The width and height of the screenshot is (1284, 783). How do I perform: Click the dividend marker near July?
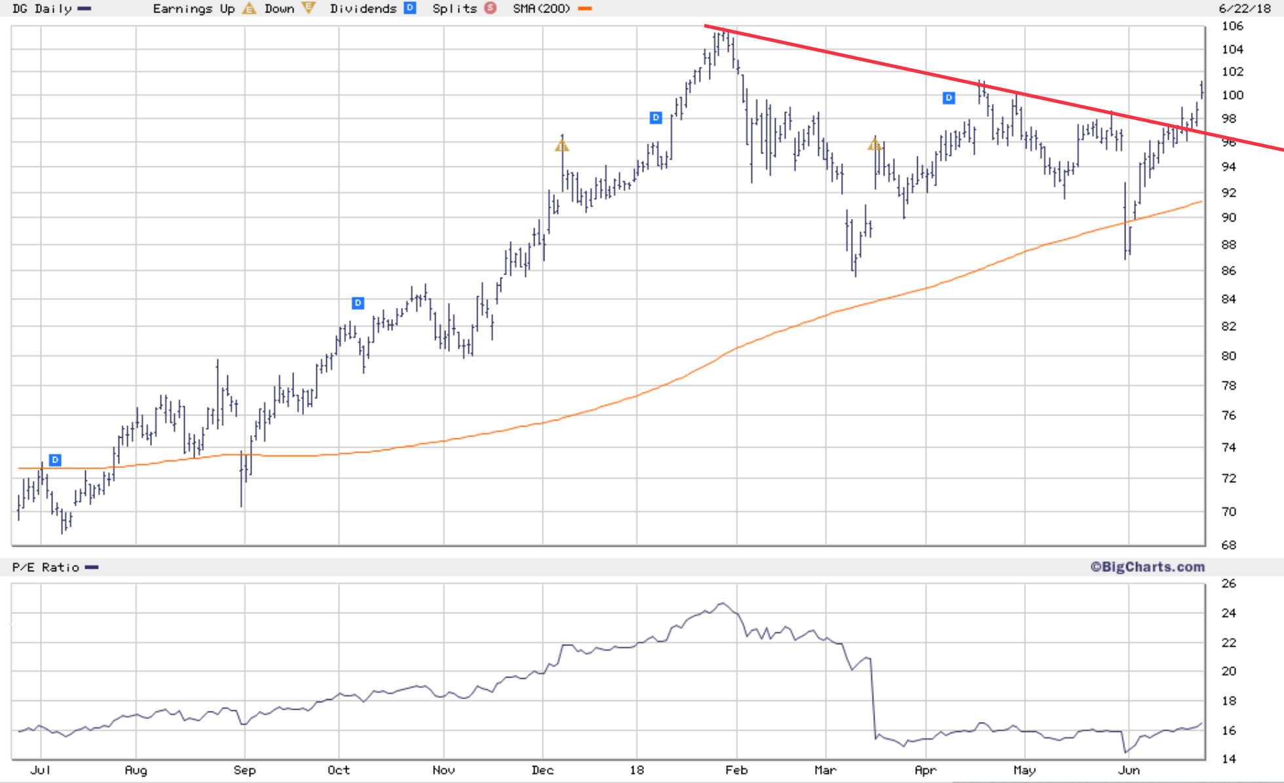[55, 460]
